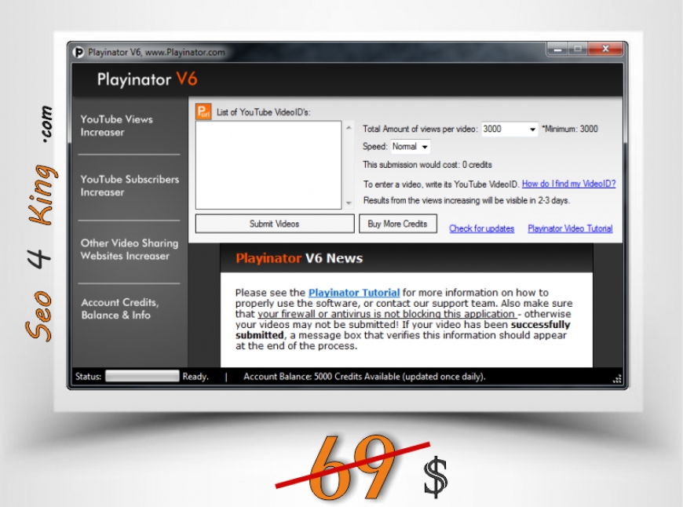The image size is (683, 507).
Task: Click the 'This submission would cost: 0 credits' text
Action: (x=427, y=165)
